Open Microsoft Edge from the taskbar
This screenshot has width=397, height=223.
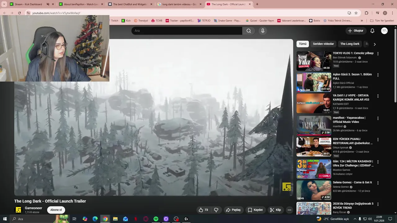(x=95, y=219)
